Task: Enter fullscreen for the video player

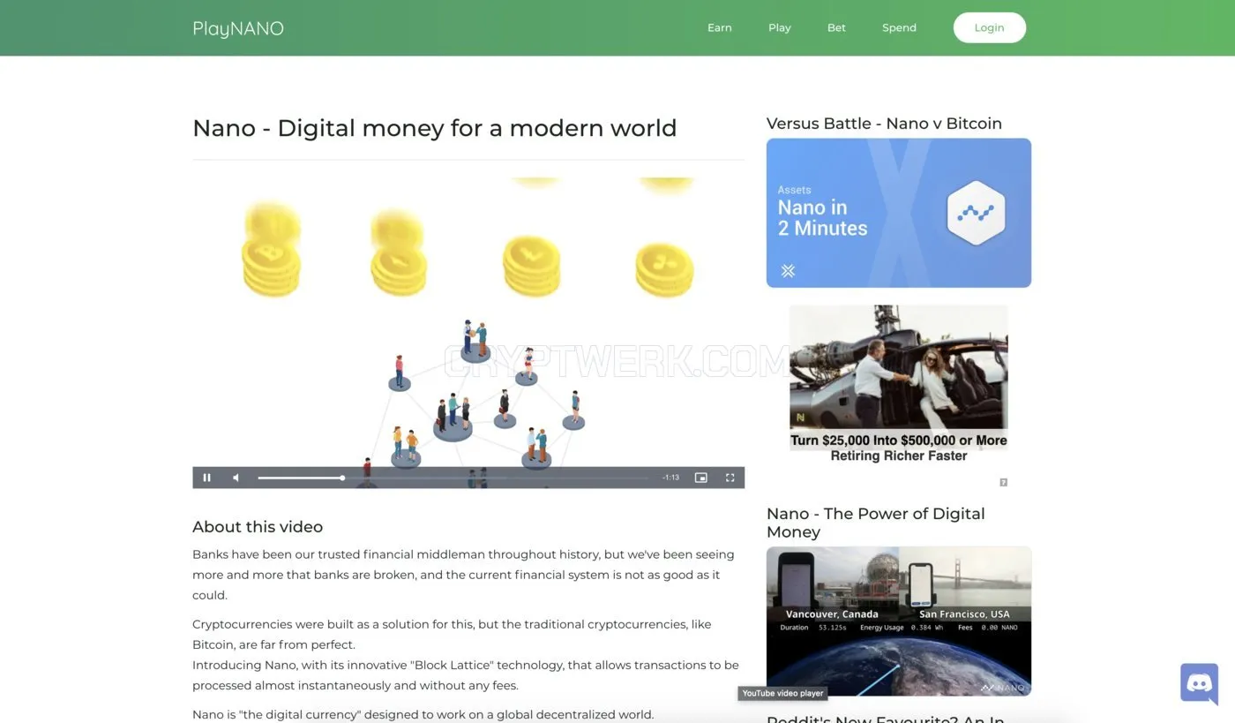Action: (x=730, y=478)
